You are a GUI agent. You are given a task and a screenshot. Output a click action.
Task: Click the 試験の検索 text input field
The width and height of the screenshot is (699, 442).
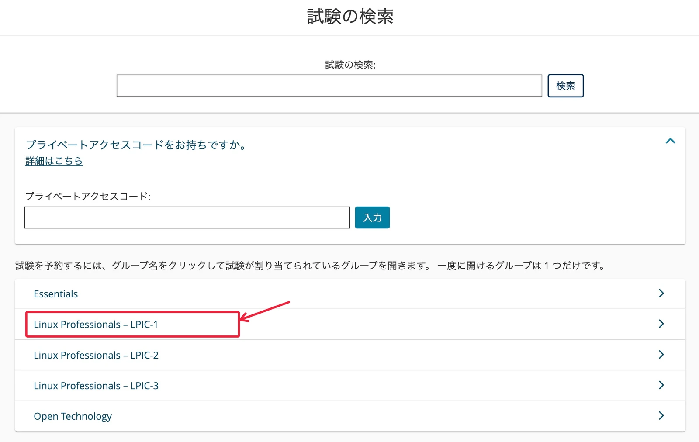click(329, 86)
